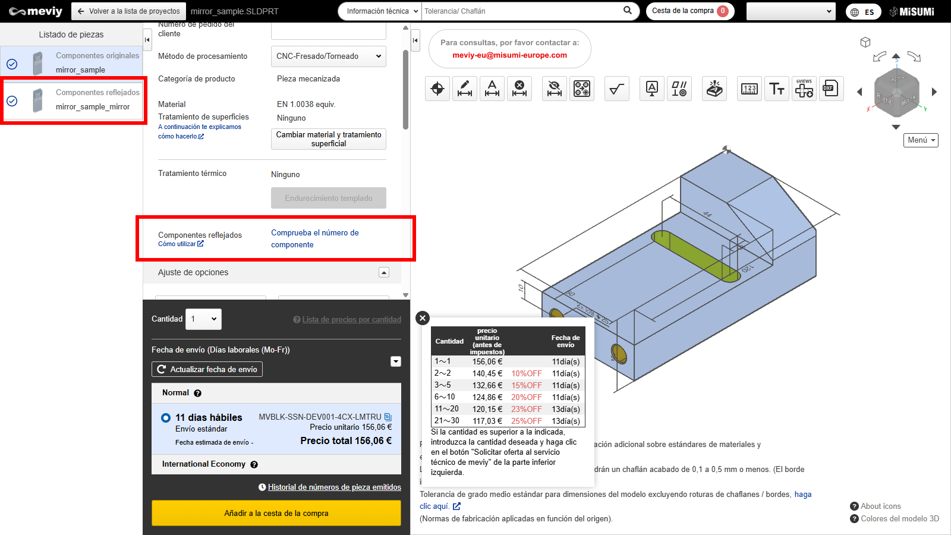Click the hide dimensions eye icon
This screenshot has height=535, width=951.
click(555, 89)
